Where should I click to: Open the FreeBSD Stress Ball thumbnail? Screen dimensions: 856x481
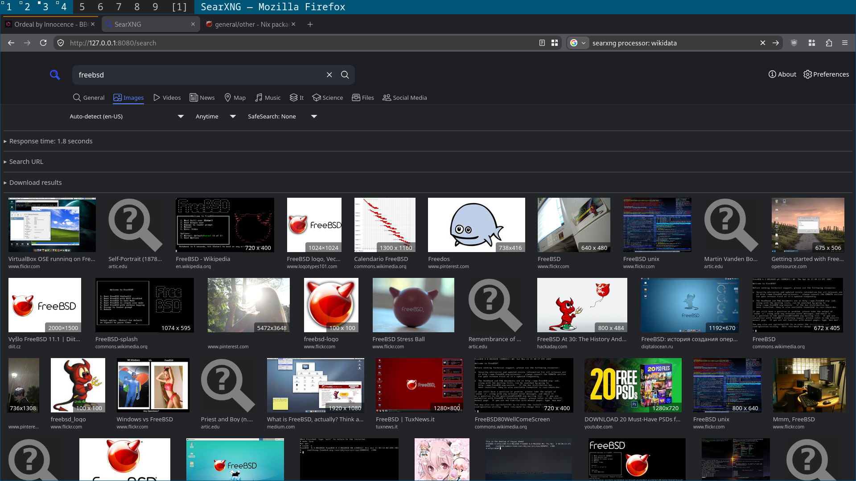pyautogui.click(x=413, y=305)
